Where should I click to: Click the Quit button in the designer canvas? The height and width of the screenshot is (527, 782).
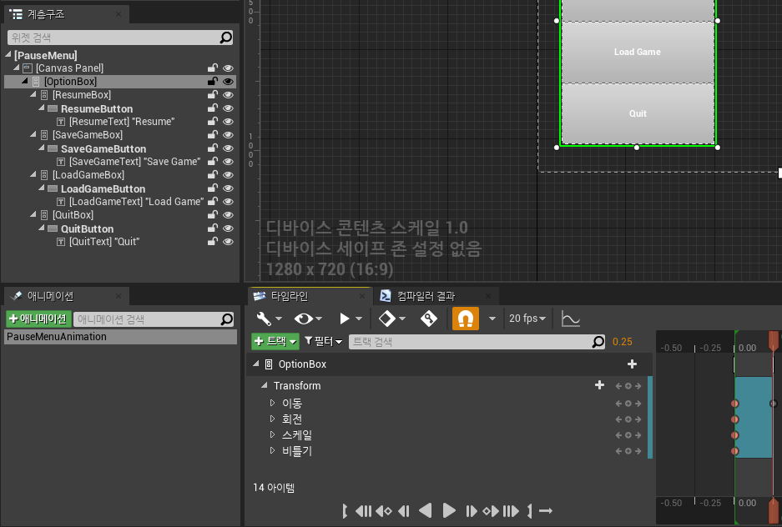point(638,113)
